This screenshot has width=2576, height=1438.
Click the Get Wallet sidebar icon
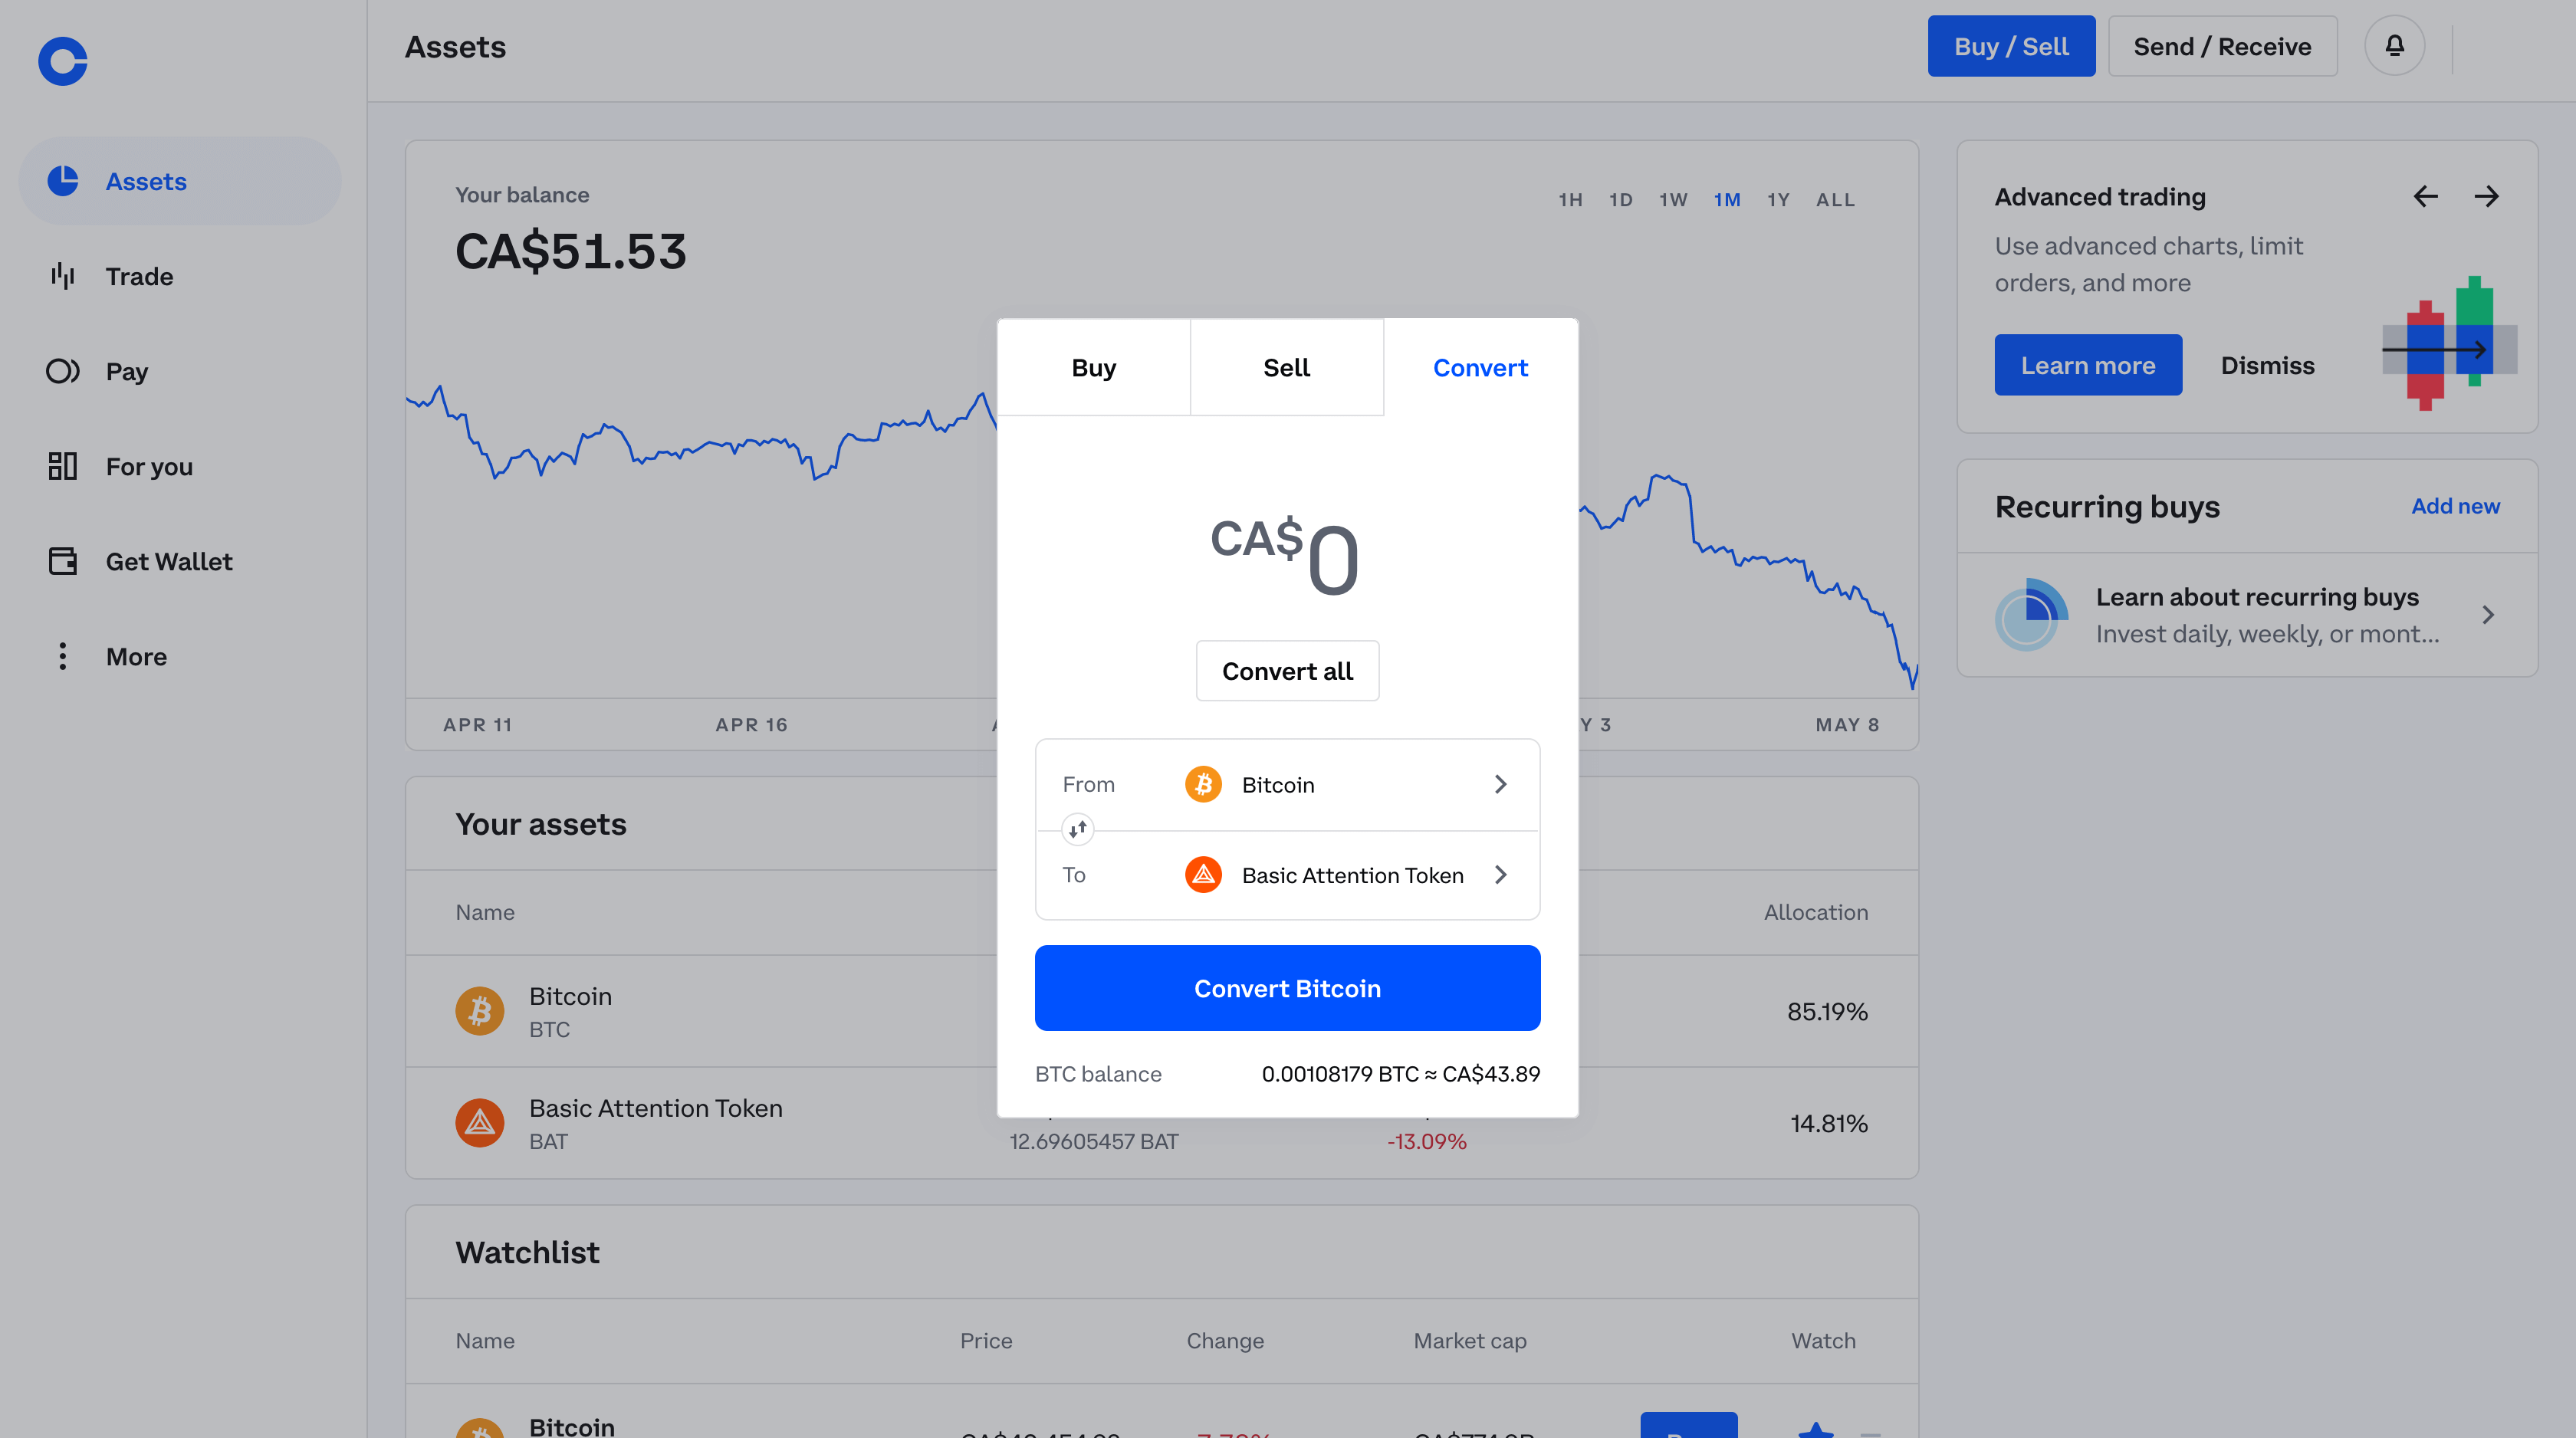(64, 560)
